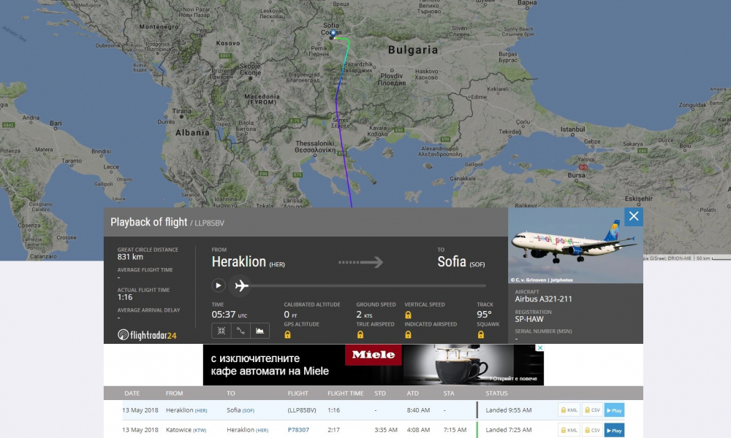Open the KTW airport link
The height and width of the screenshot is (438, 731).
pos(200,430)
